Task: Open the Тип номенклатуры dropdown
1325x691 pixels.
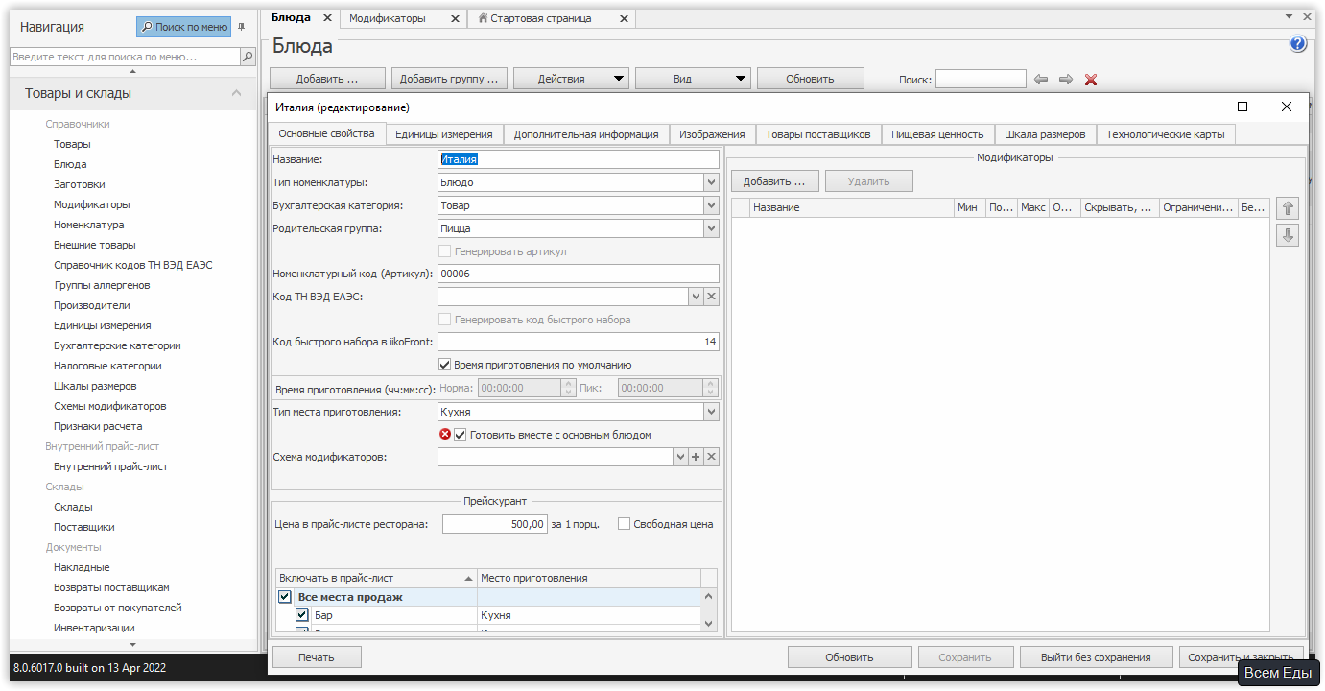Action: (x=711, y=182)
